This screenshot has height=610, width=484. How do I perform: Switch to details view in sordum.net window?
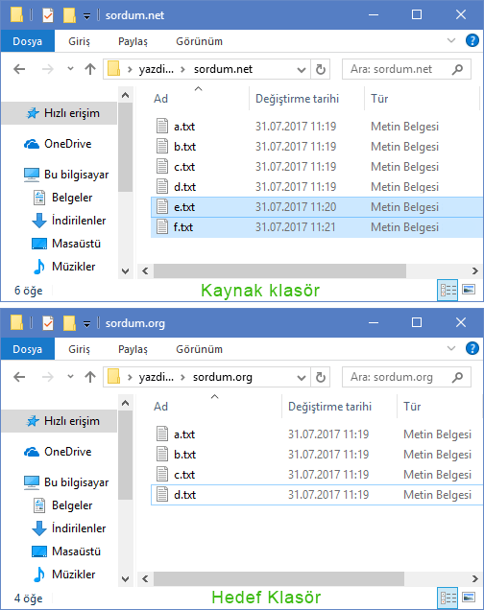(x=448, y=290)
